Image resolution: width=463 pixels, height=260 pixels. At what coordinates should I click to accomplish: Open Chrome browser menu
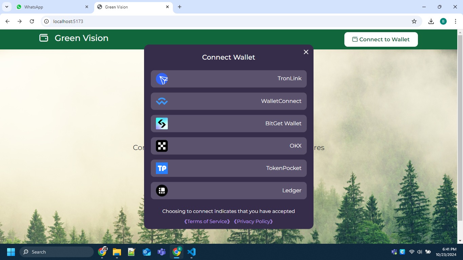click(456, 21)
